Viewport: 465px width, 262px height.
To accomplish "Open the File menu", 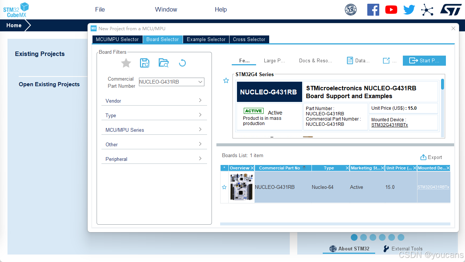I will click(100, 9).
